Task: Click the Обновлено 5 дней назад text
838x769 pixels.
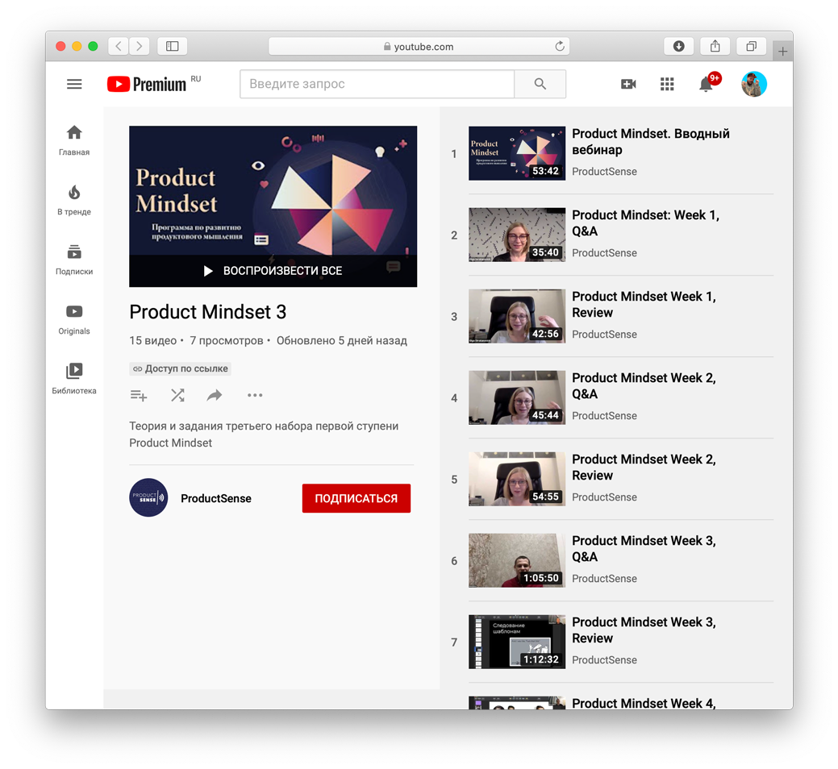Action: [341, 341]
